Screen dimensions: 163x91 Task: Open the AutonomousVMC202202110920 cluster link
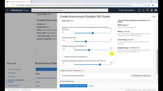point(46,78)
